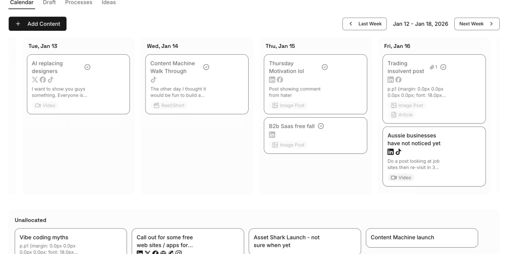This screenshot has height=254, width=508.
Task: Switch to the Draft tab
Action: [x=49, y=3]
